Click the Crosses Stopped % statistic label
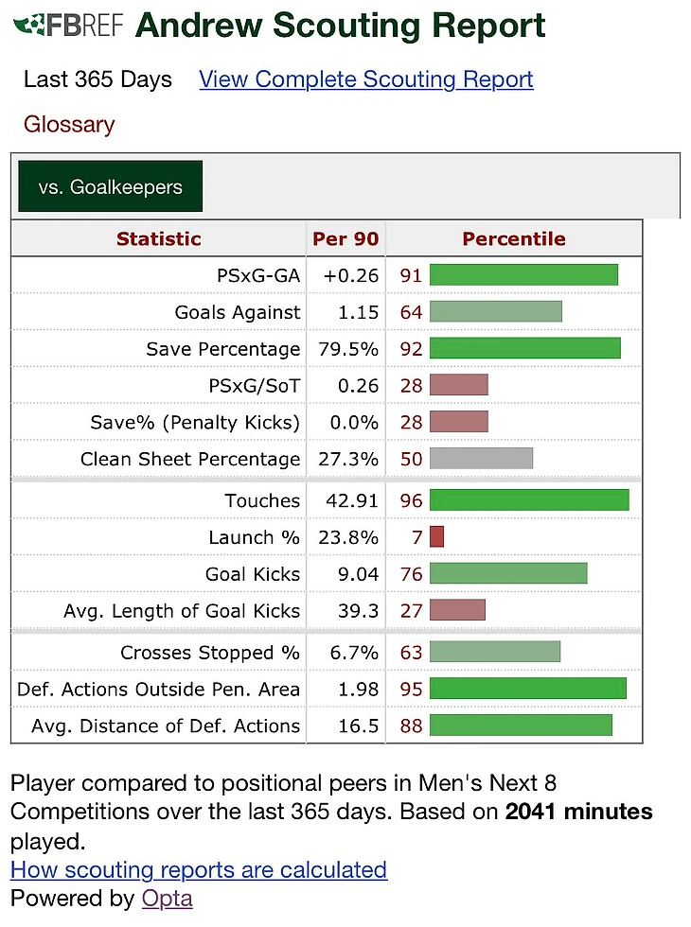This screenshot has height=927, width=691. click(210, 653)
